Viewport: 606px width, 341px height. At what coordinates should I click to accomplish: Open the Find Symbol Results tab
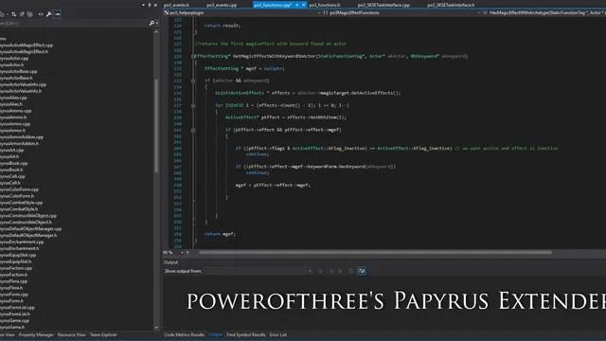tap(246, 334)
